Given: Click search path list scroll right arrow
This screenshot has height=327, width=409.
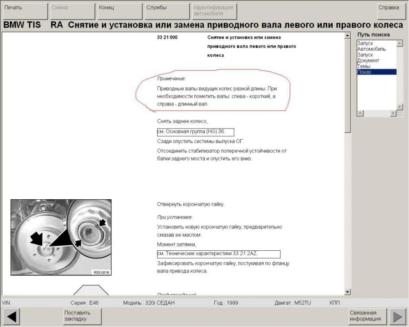Looking at the screenshot, I should point(393,113).
